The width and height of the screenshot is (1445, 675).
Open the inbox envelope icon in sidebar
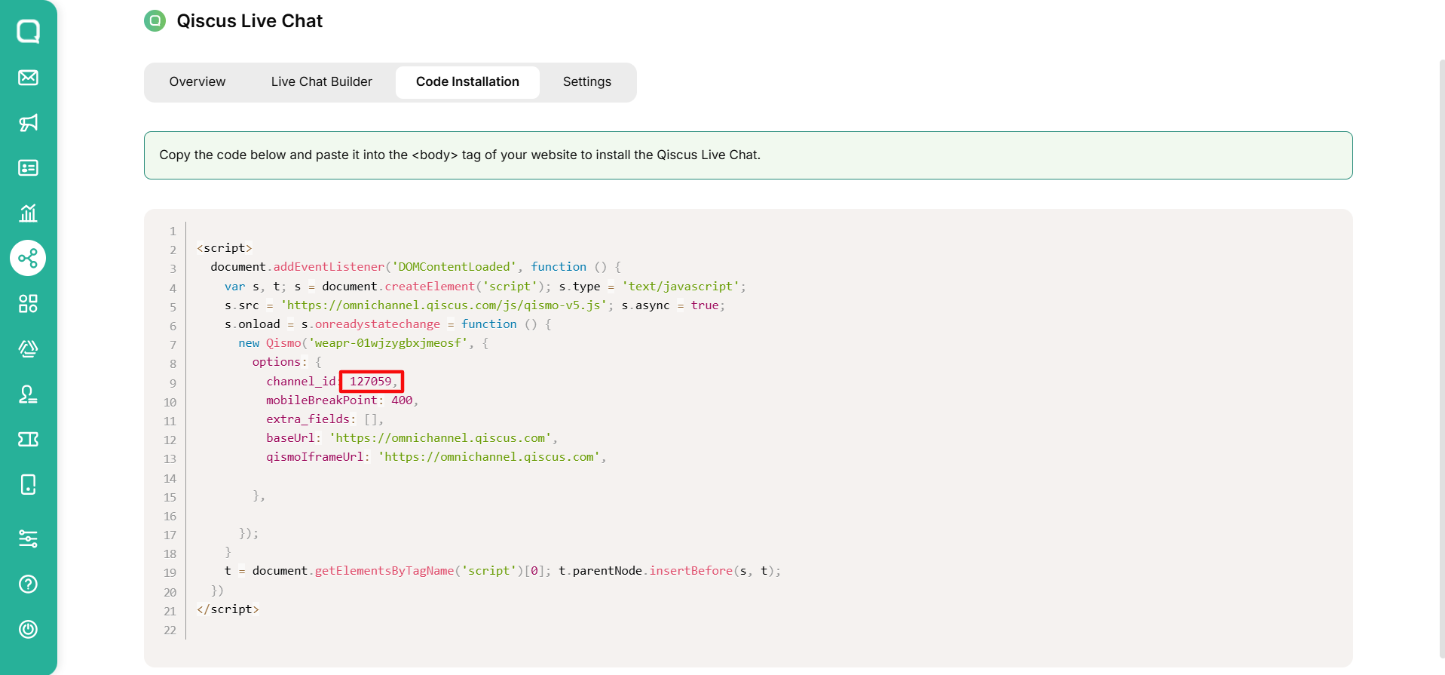pyautogui.click(x=29, y=78)
